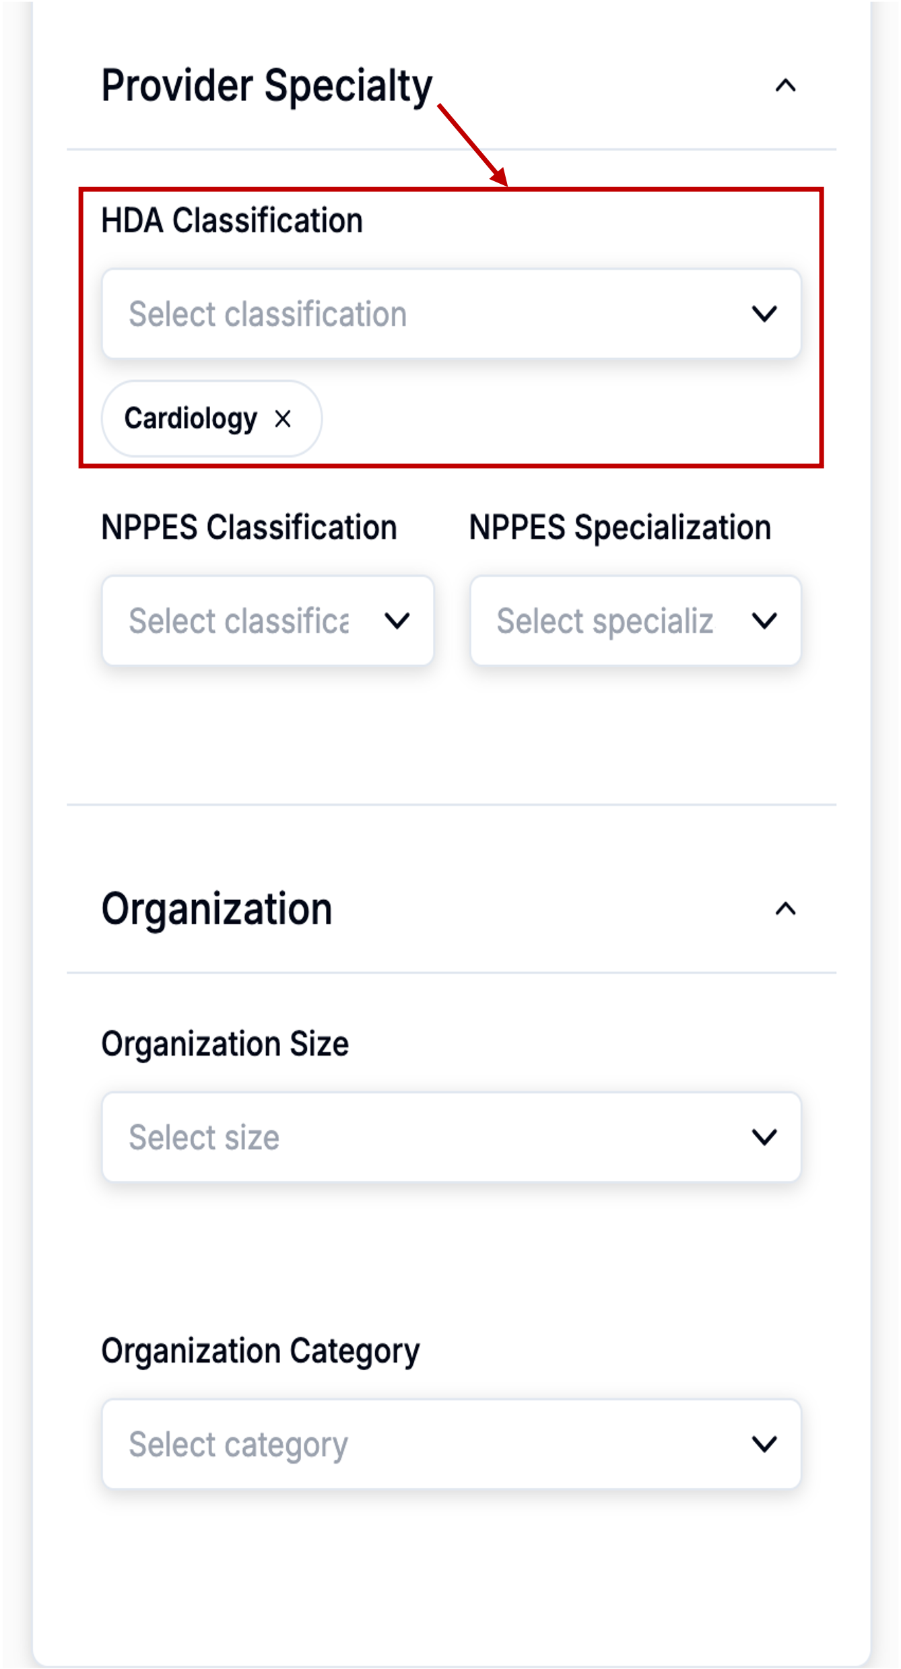Collapse the Provider Specialty section chevron

(x=785, y=86)
